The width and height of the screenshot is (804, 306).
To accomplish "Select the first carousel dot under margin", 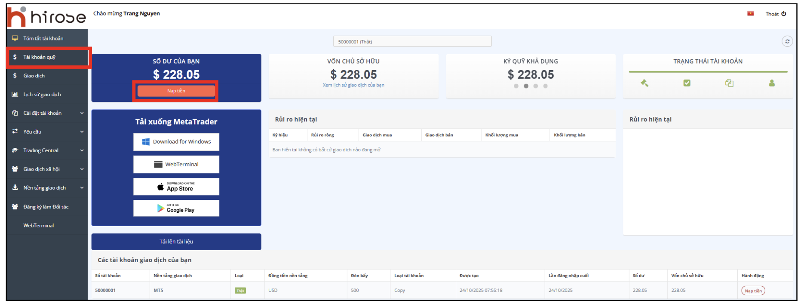I will (x=516, y=86).
